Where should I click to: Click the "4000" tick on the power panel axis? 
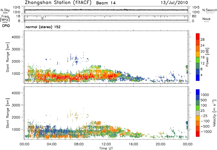coord(16,37)
